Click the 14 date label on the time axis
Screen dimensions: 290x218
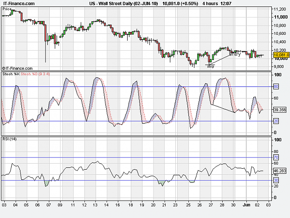coord(106,205)
